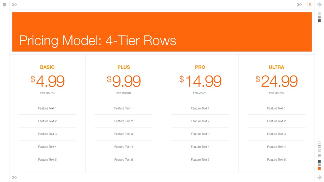Click the slide number 16
The height and width of the screenshot is (182, 324).
click(309, 5)
